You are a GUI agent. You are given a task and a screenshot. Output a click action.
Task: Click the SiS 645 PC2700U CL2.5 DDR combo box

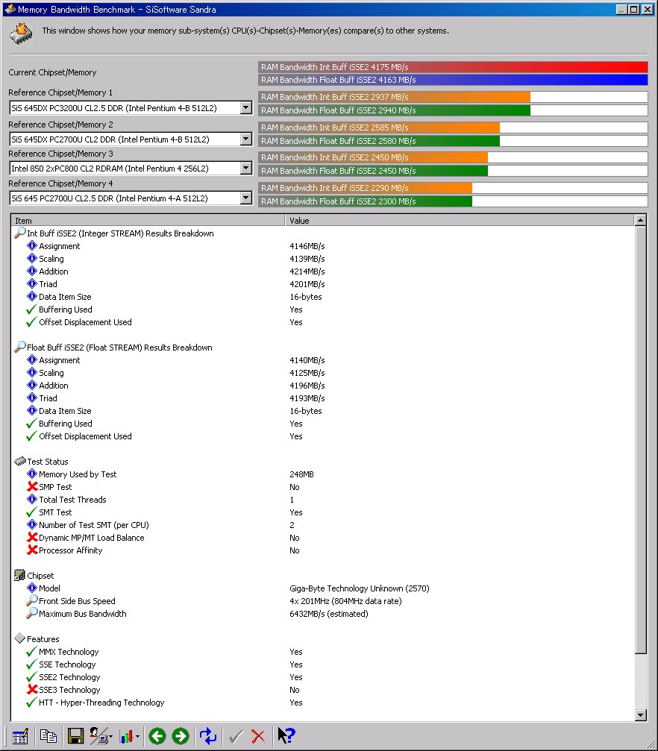131,198
